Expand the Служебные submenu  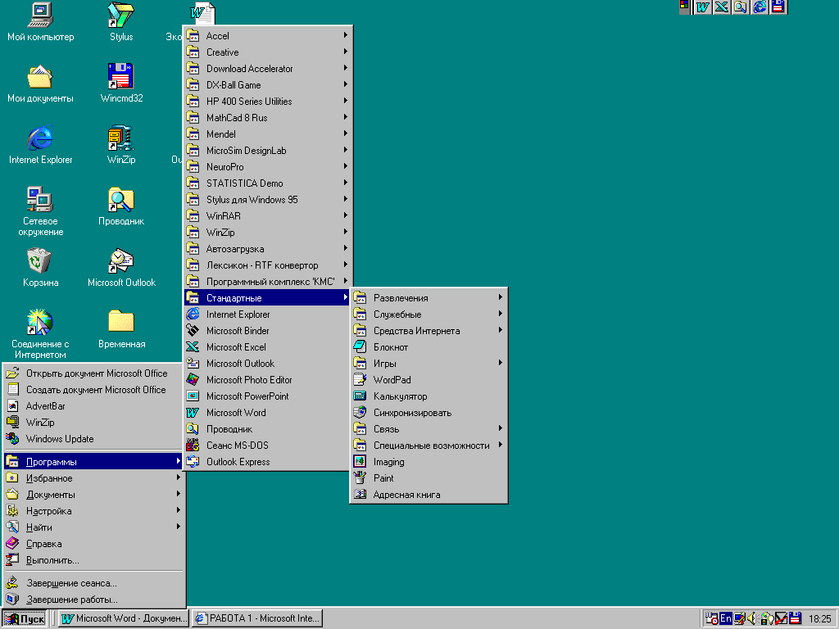click(x=429, y=314)
